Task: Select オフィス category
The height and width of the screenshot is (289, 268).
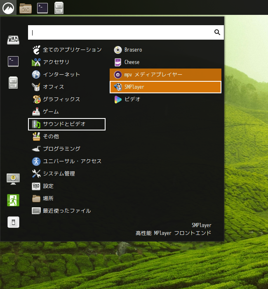Action: [67, 87]
